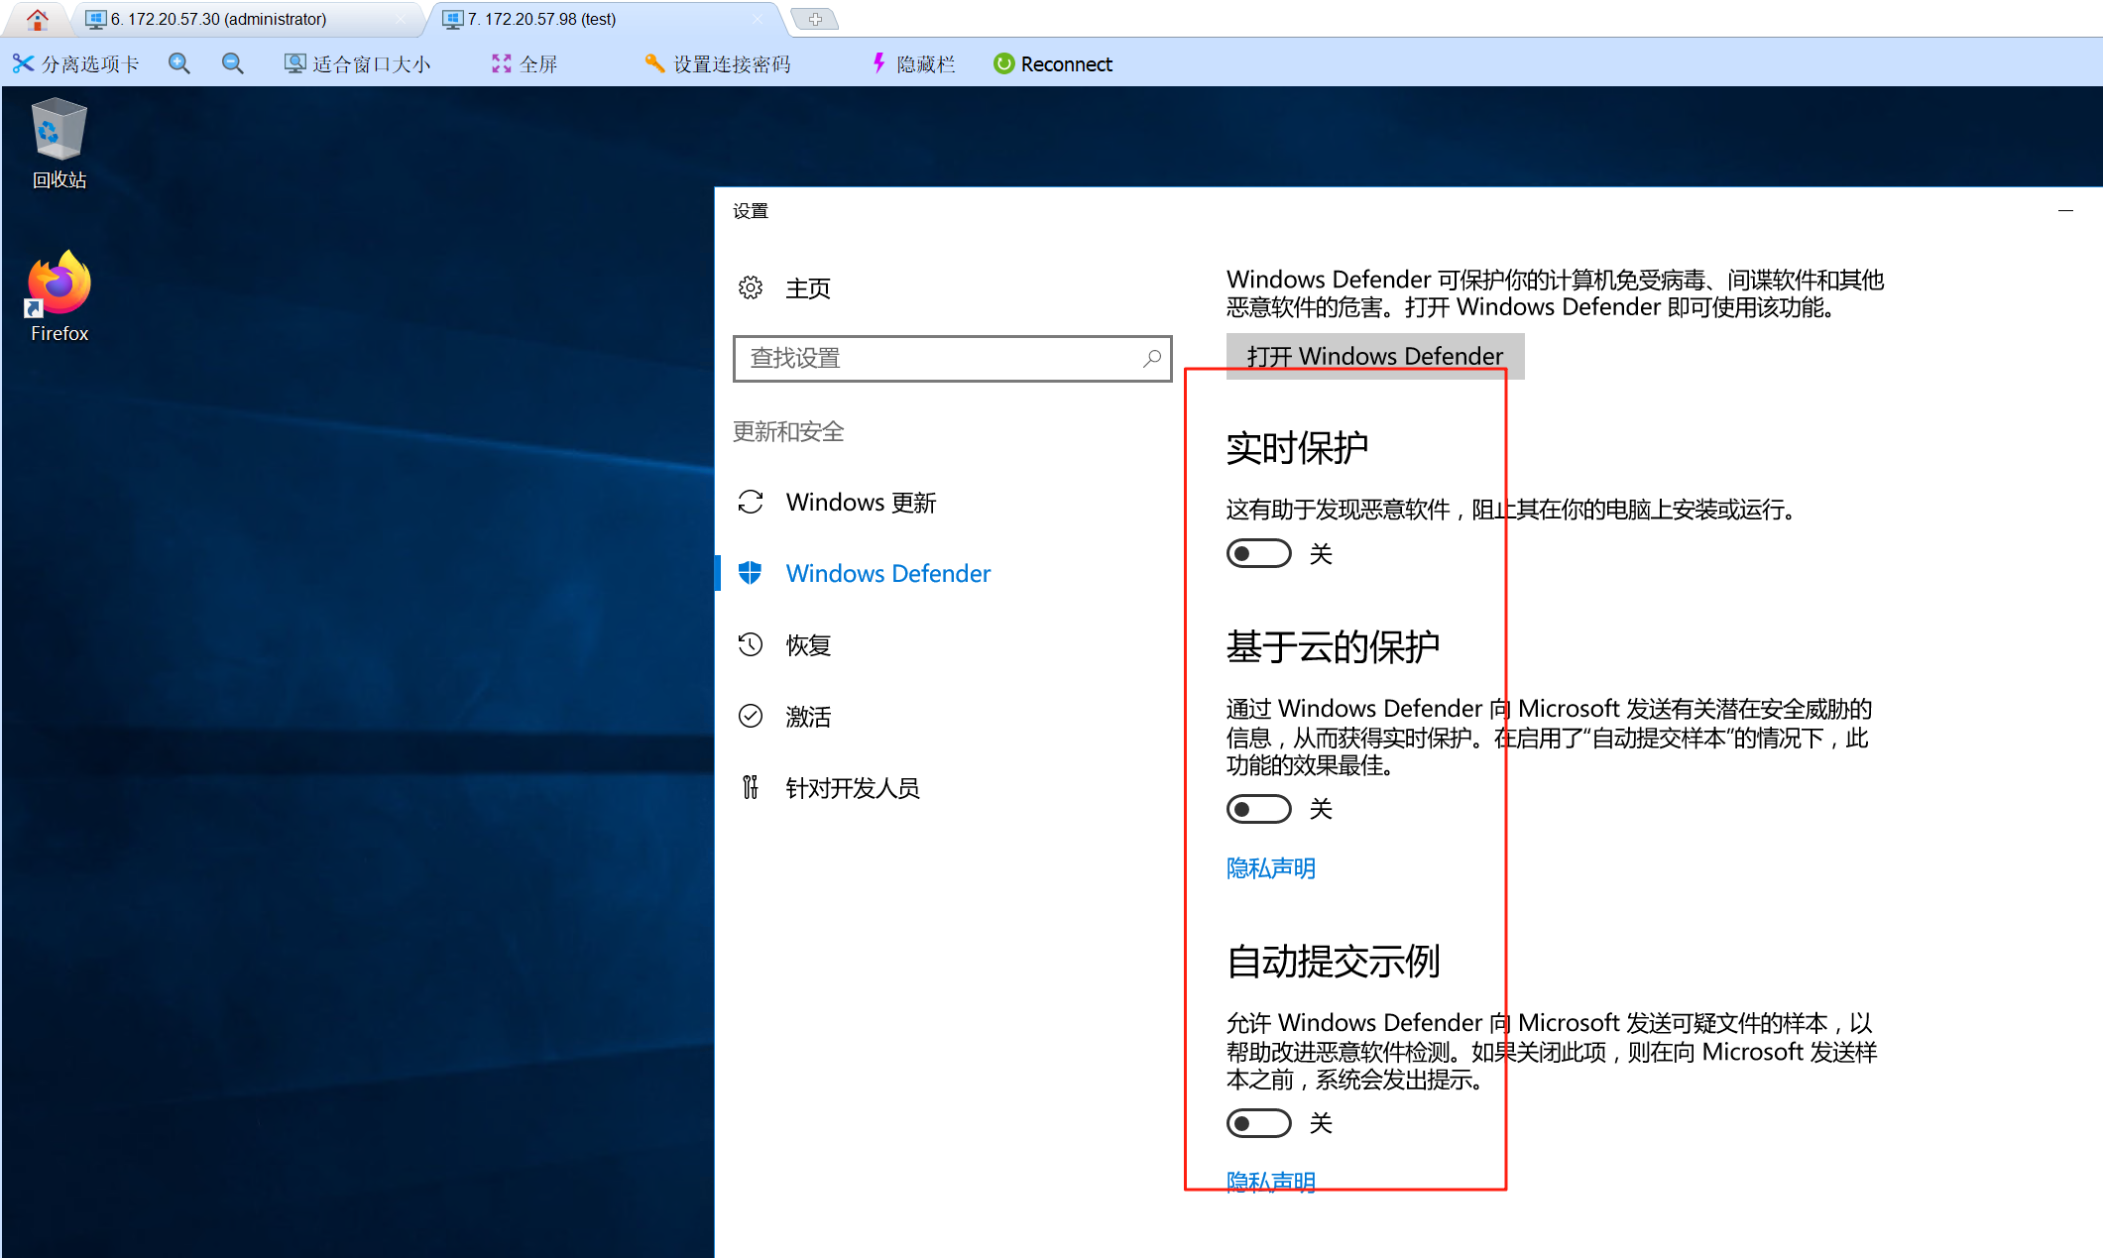Click the green Reconnect icon
Viewport: 2103px width, 1258px height.
pyautogui.click(x=1003, y=63)
